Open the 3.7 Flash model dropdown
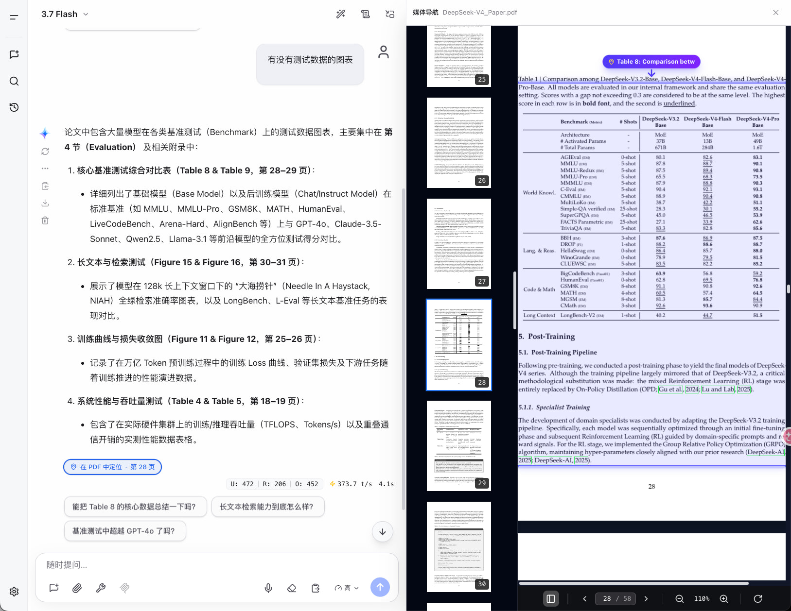 coord(65,14)
